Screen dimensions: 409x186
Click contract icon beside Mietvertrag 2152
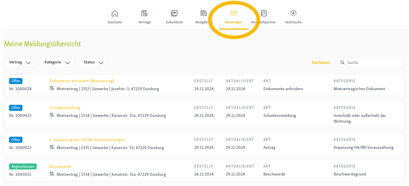pos(52,88)
